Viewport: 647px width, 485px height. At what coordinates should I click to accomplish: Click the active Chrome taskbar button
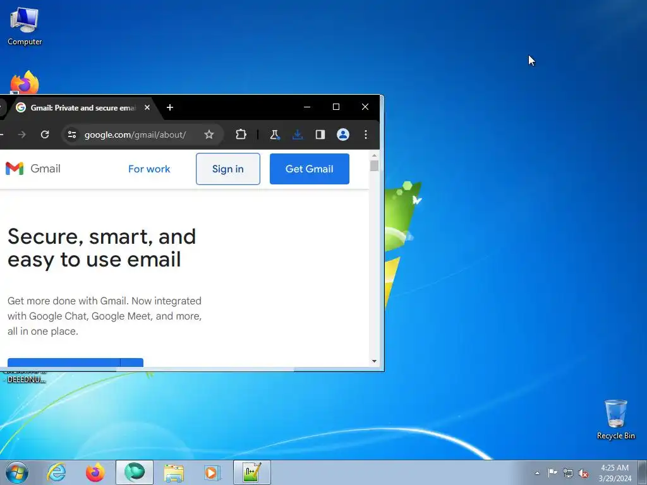(x=135, y=472)
